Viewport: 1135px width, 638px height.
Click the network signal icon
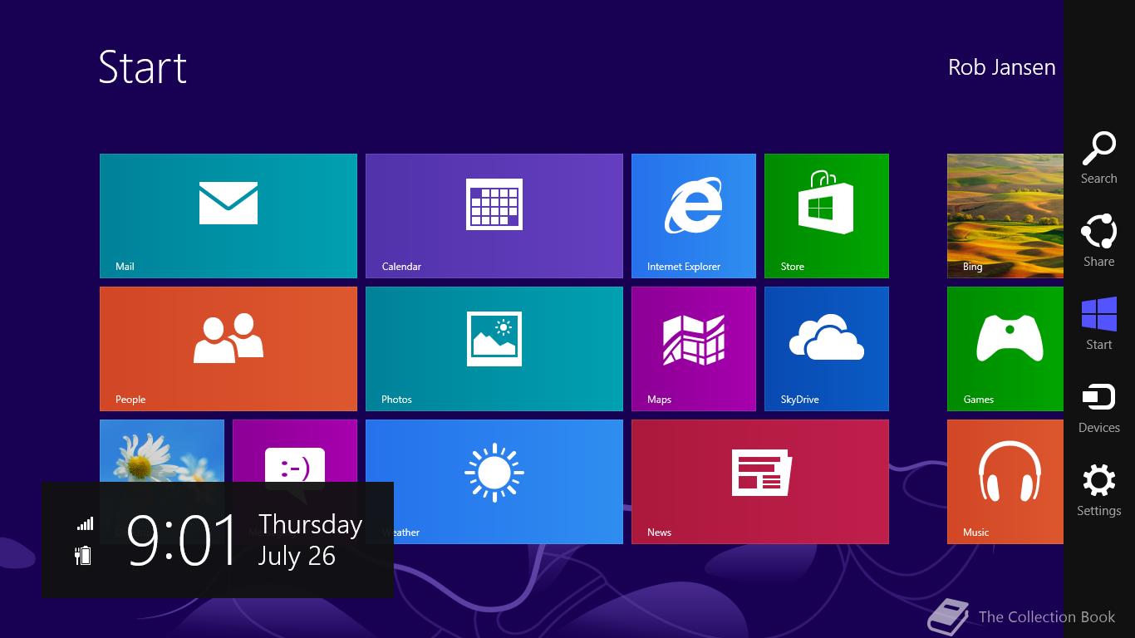point(85,523)
